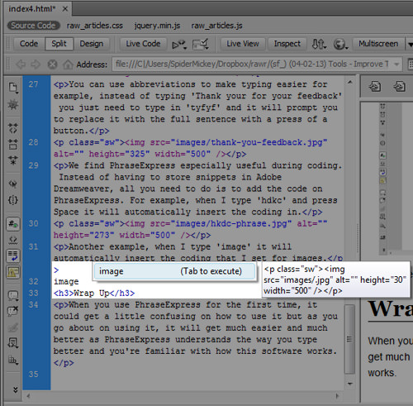This screenshot has height=406, width=413.
Task: Open Documents icon in the coding toolbar
Action: pyautogui.click(x=13, y=88)
